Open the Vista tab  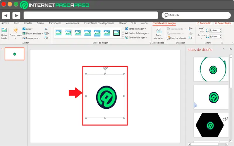point(134,23)
